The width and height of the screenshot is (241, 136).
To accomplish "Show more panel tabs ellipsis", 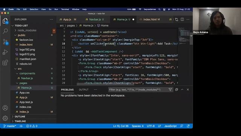I will click(x=95, y=90).
